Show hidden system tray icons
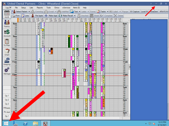 click(146, 123)
